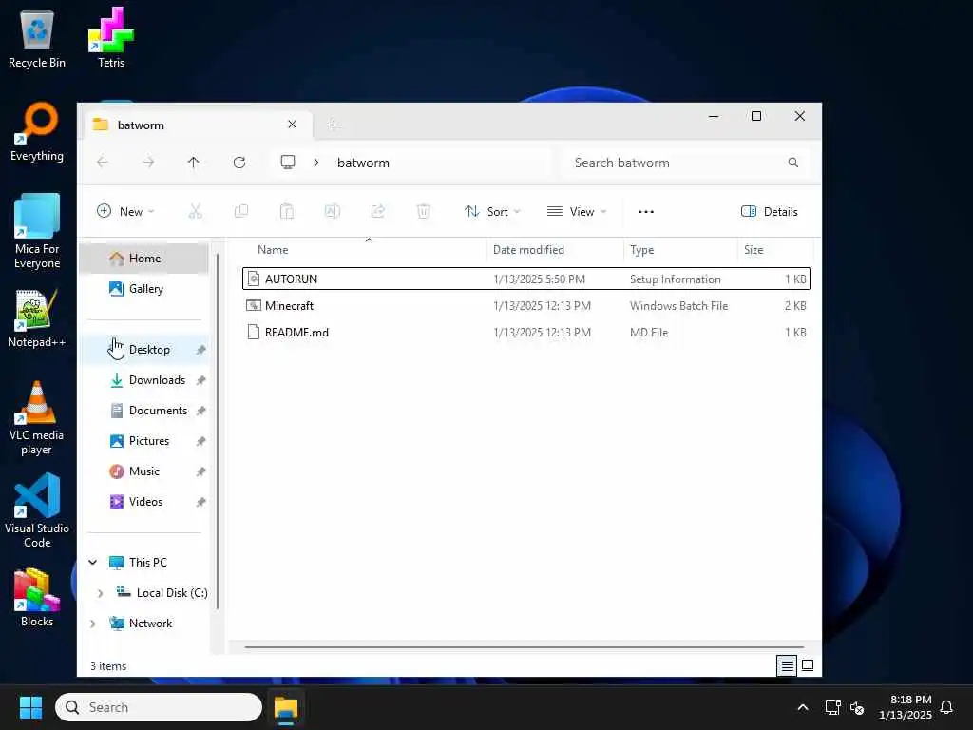Click the horizontal scrollbar in file list
This screenshot has width=973, height=730.
pyautogui.click(x=525, y=646)
